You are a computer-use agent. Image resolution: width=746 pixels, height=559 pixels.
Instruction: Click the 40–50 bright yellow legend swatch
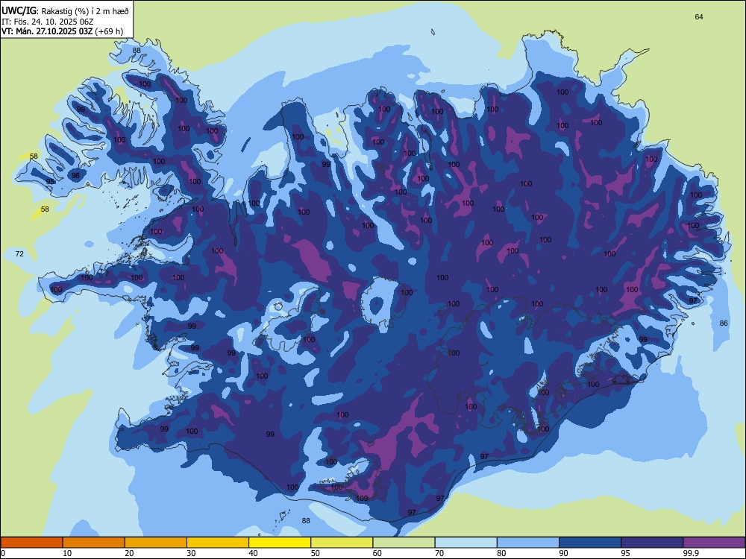point(280,543)
